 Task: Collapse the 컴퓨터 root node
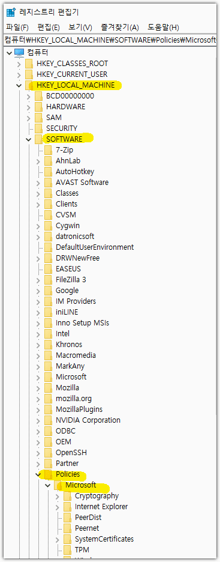click(9, 53)
